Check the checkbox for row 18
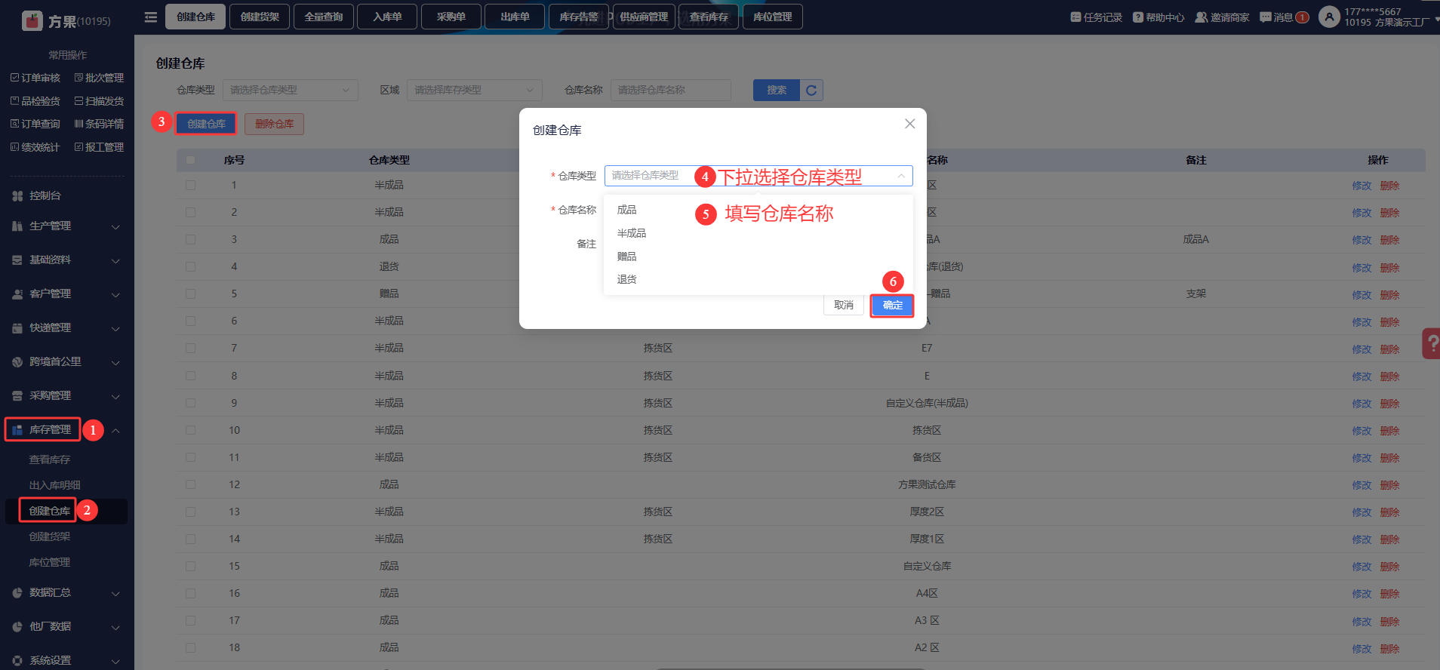 tap(190, 647)
